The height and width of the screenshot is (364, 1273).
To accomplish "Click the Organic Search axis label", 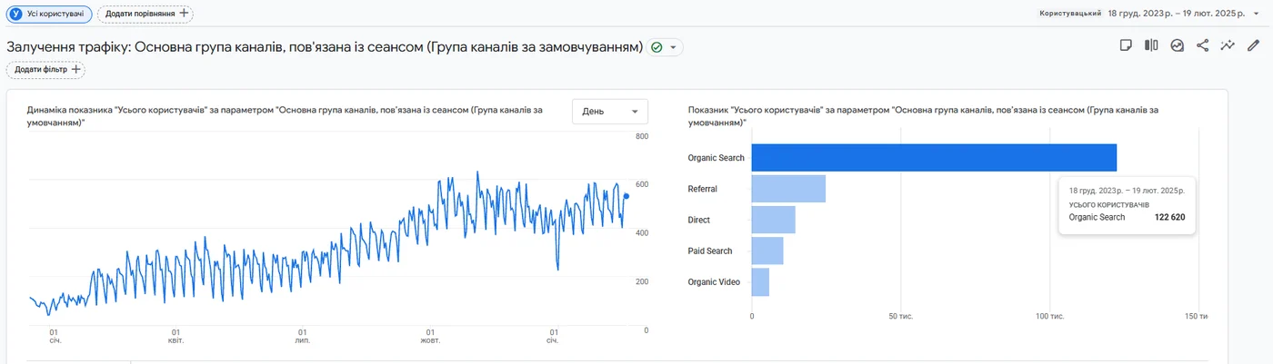I will 717,158.
